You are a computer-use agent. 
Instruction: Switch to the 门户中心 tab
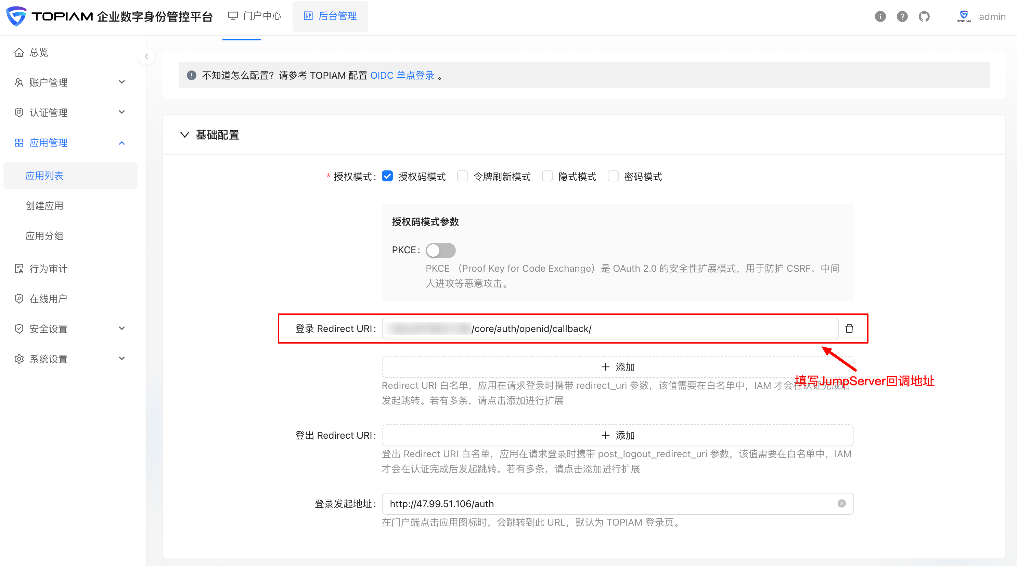[x=254, y=16]
